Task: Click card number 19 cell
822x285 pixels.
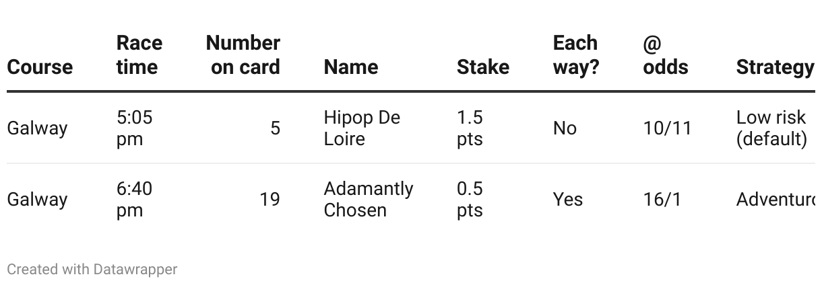Action: point(270,199)
